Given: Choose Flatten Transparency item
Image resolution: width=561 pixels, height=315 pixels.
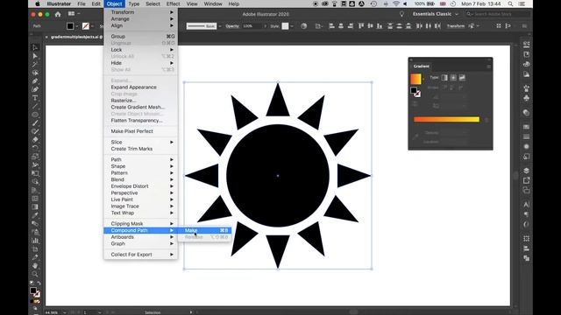Looking at the screenshot, I should click(x=140, y=121).
